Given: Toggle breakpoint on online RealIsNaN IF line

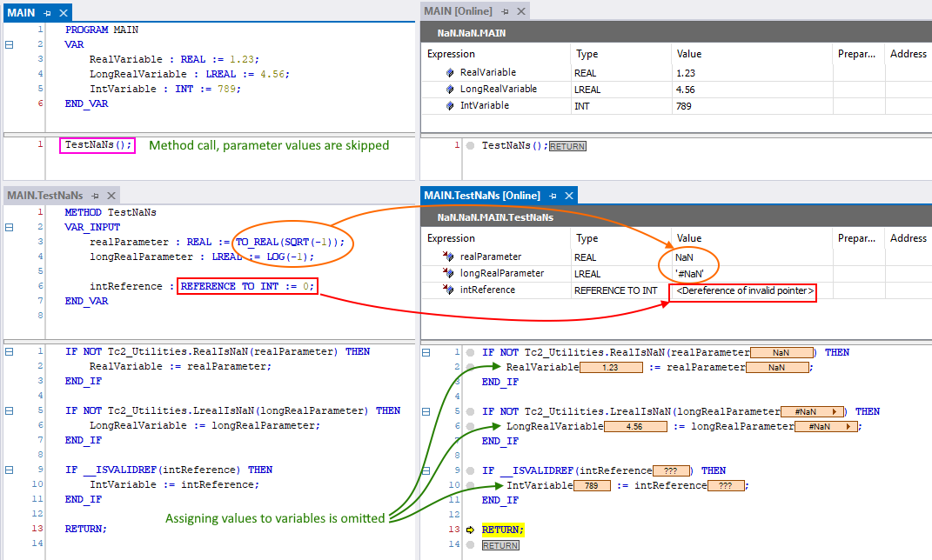Looking at the screenshot, I should (470, 352).
